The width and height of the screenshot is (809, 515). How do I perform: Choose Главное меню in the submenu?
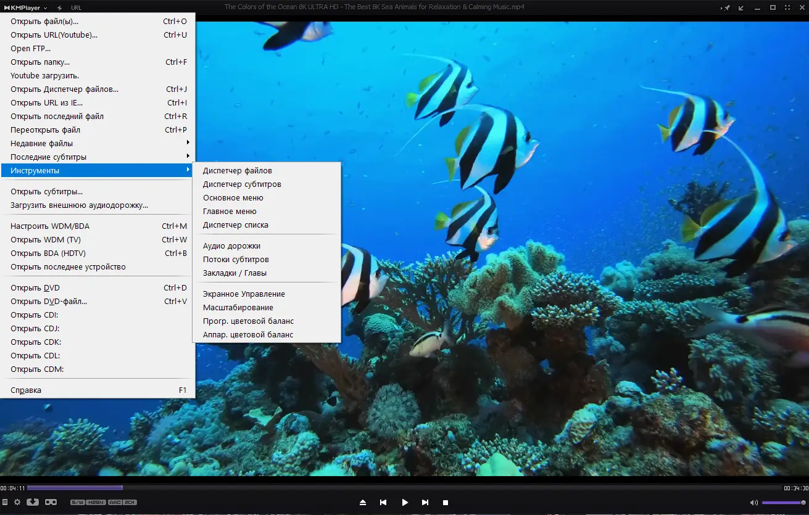267,211
